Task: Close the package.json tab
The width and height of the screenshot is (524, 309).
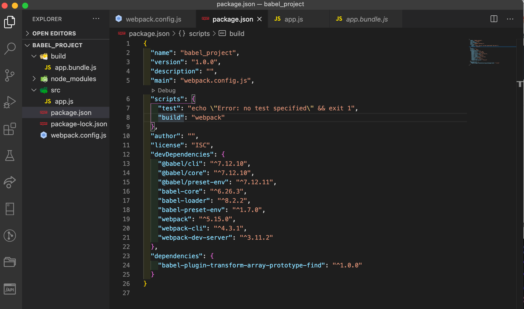Action: pyautogui.click(x=259, y=19)
